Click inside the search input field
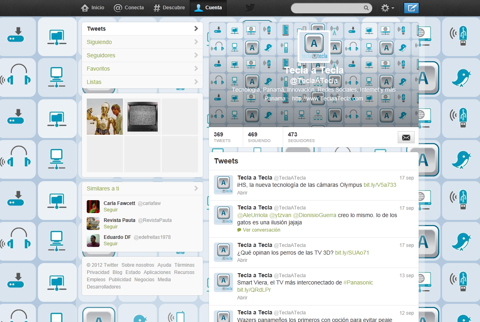 click(x=327, y=8)
